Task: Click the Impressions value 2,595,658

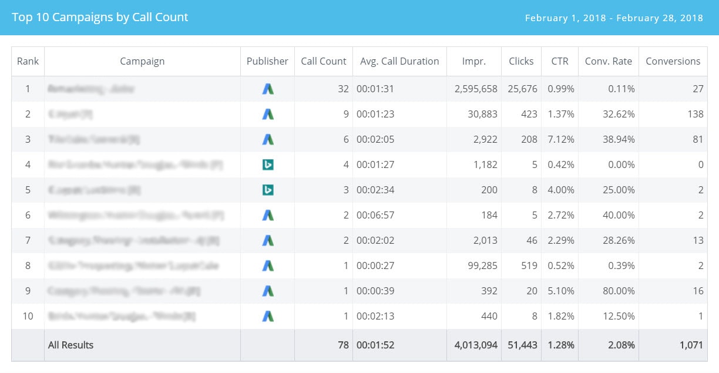Action: point(475,89)
